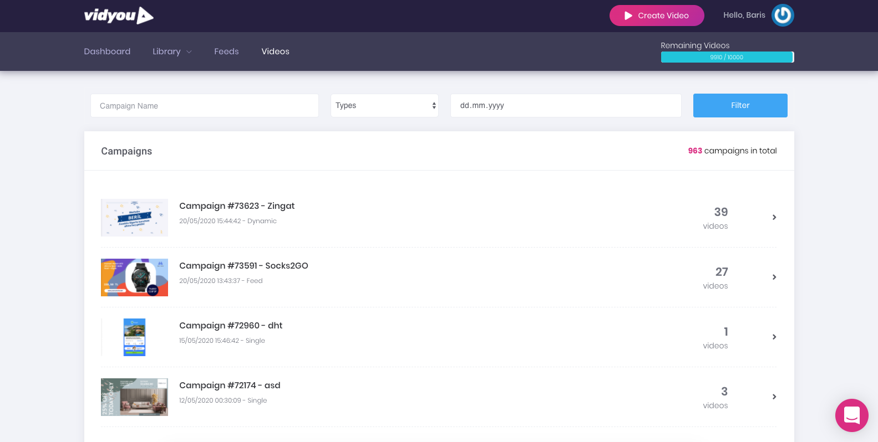Open the user profile power icon
The width and height of the screenshot is (878, 442).
coord(783,16)
